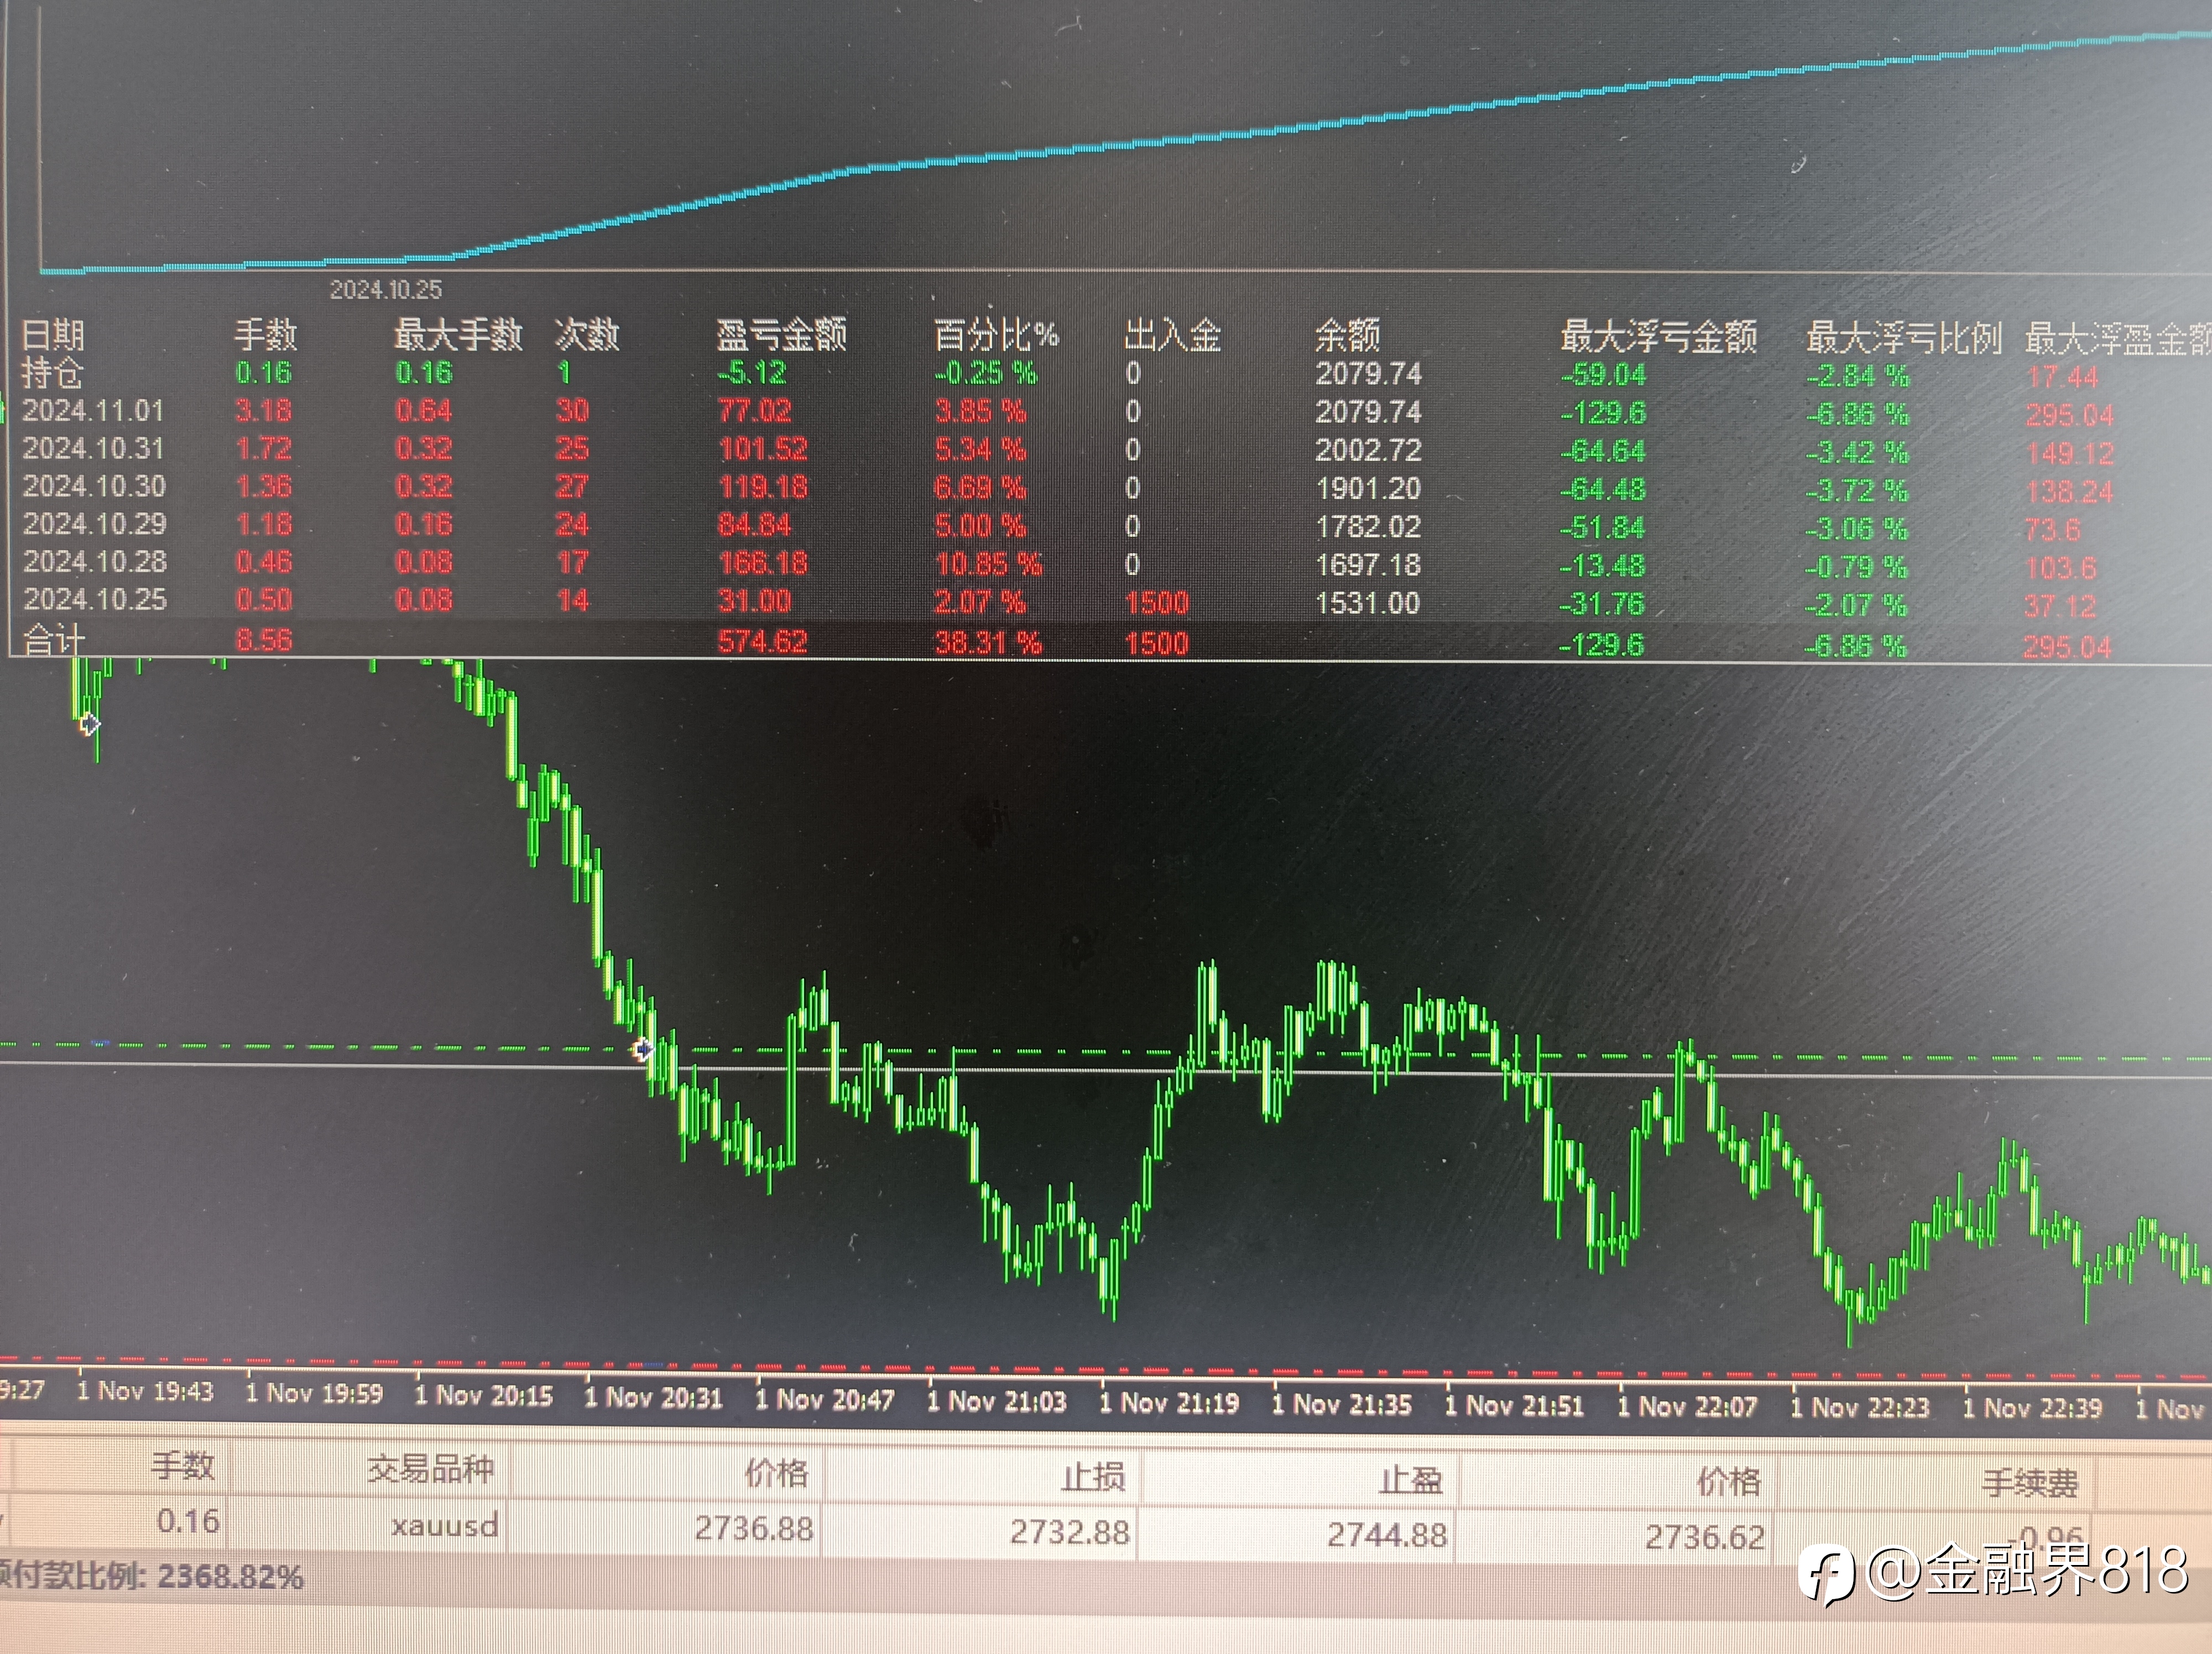Select the 2024.10.28 date row
This screenshot has height=1654, width=2212.
(x=94, y=563)
